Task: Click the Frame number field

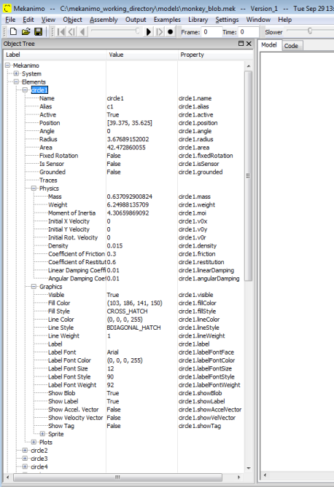Action: tap(211, 32)
